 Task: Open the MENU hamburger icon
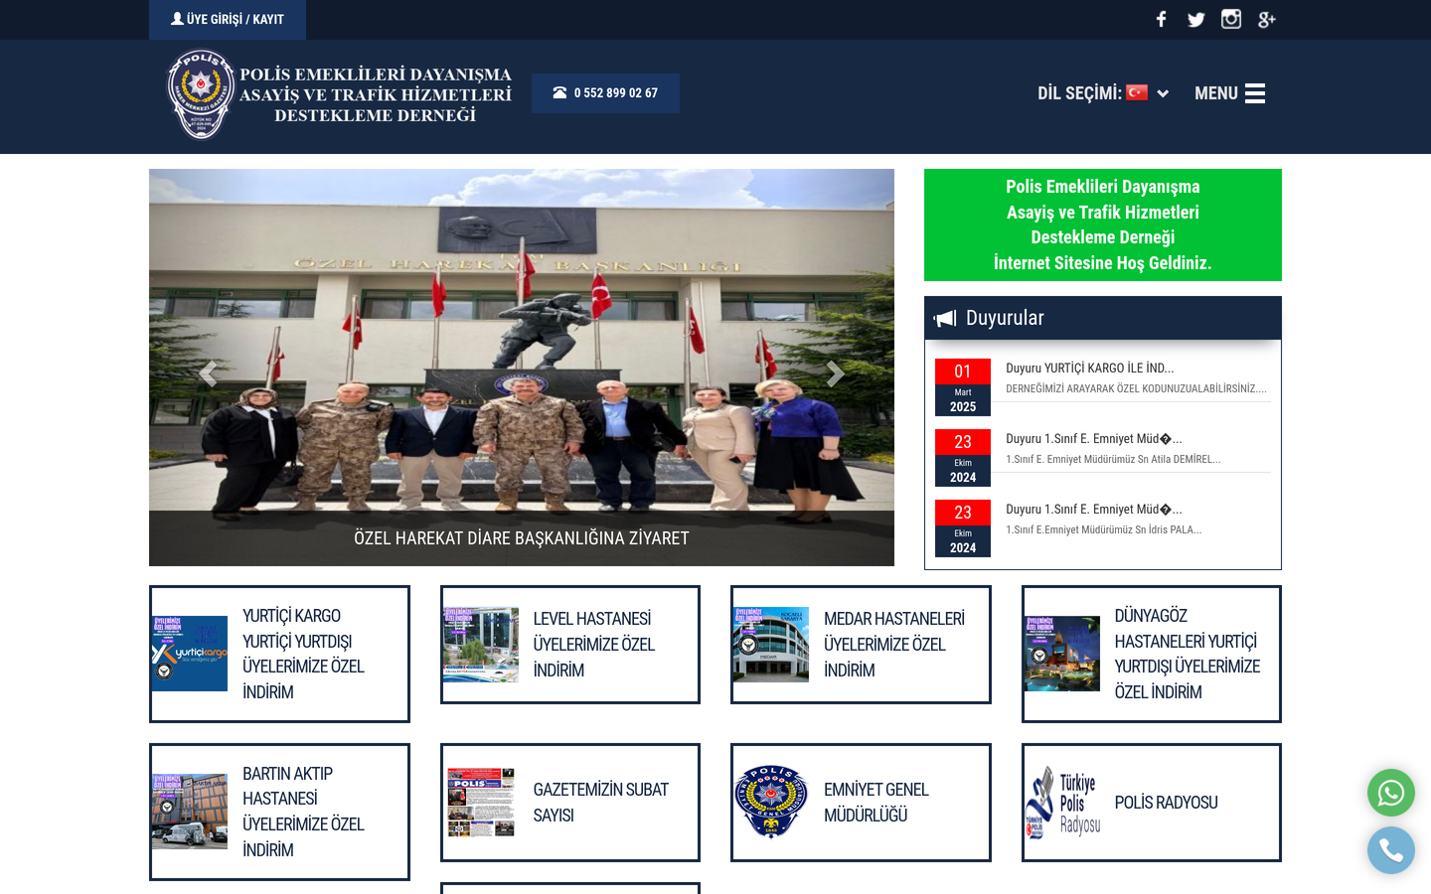click(x=1255, y=93)
